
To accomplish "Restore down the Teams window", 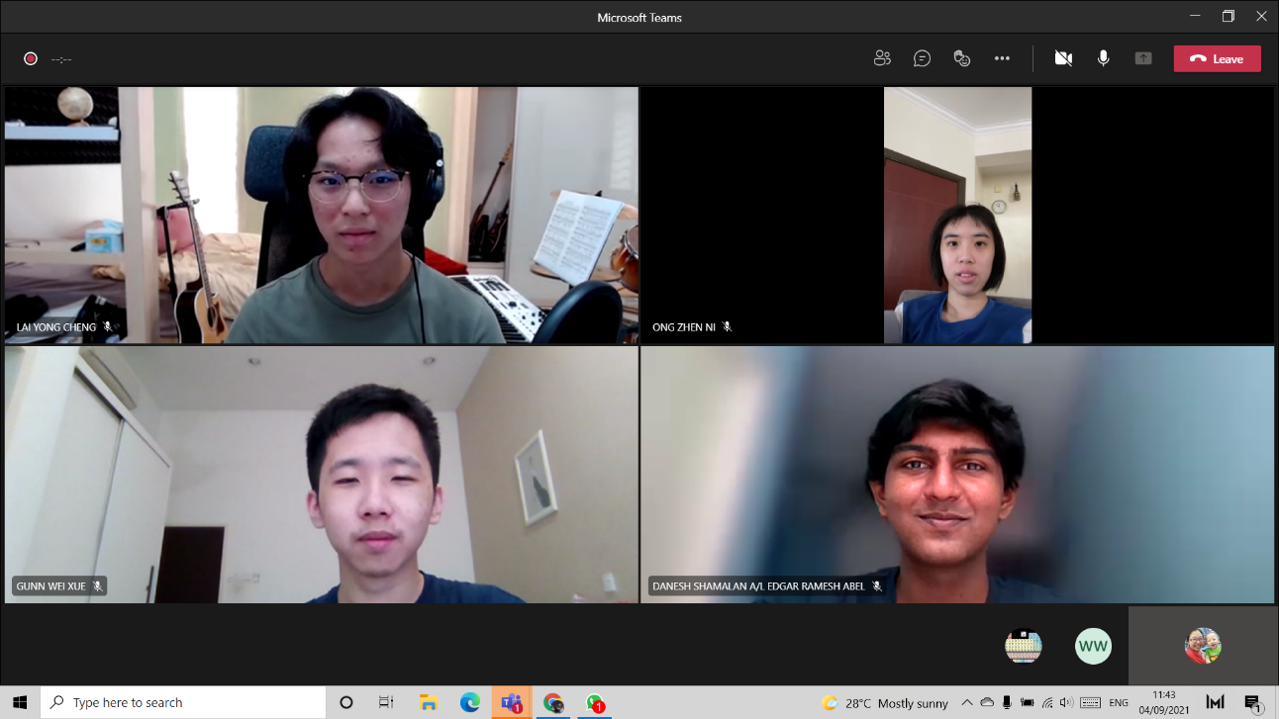I will 1228,16.
